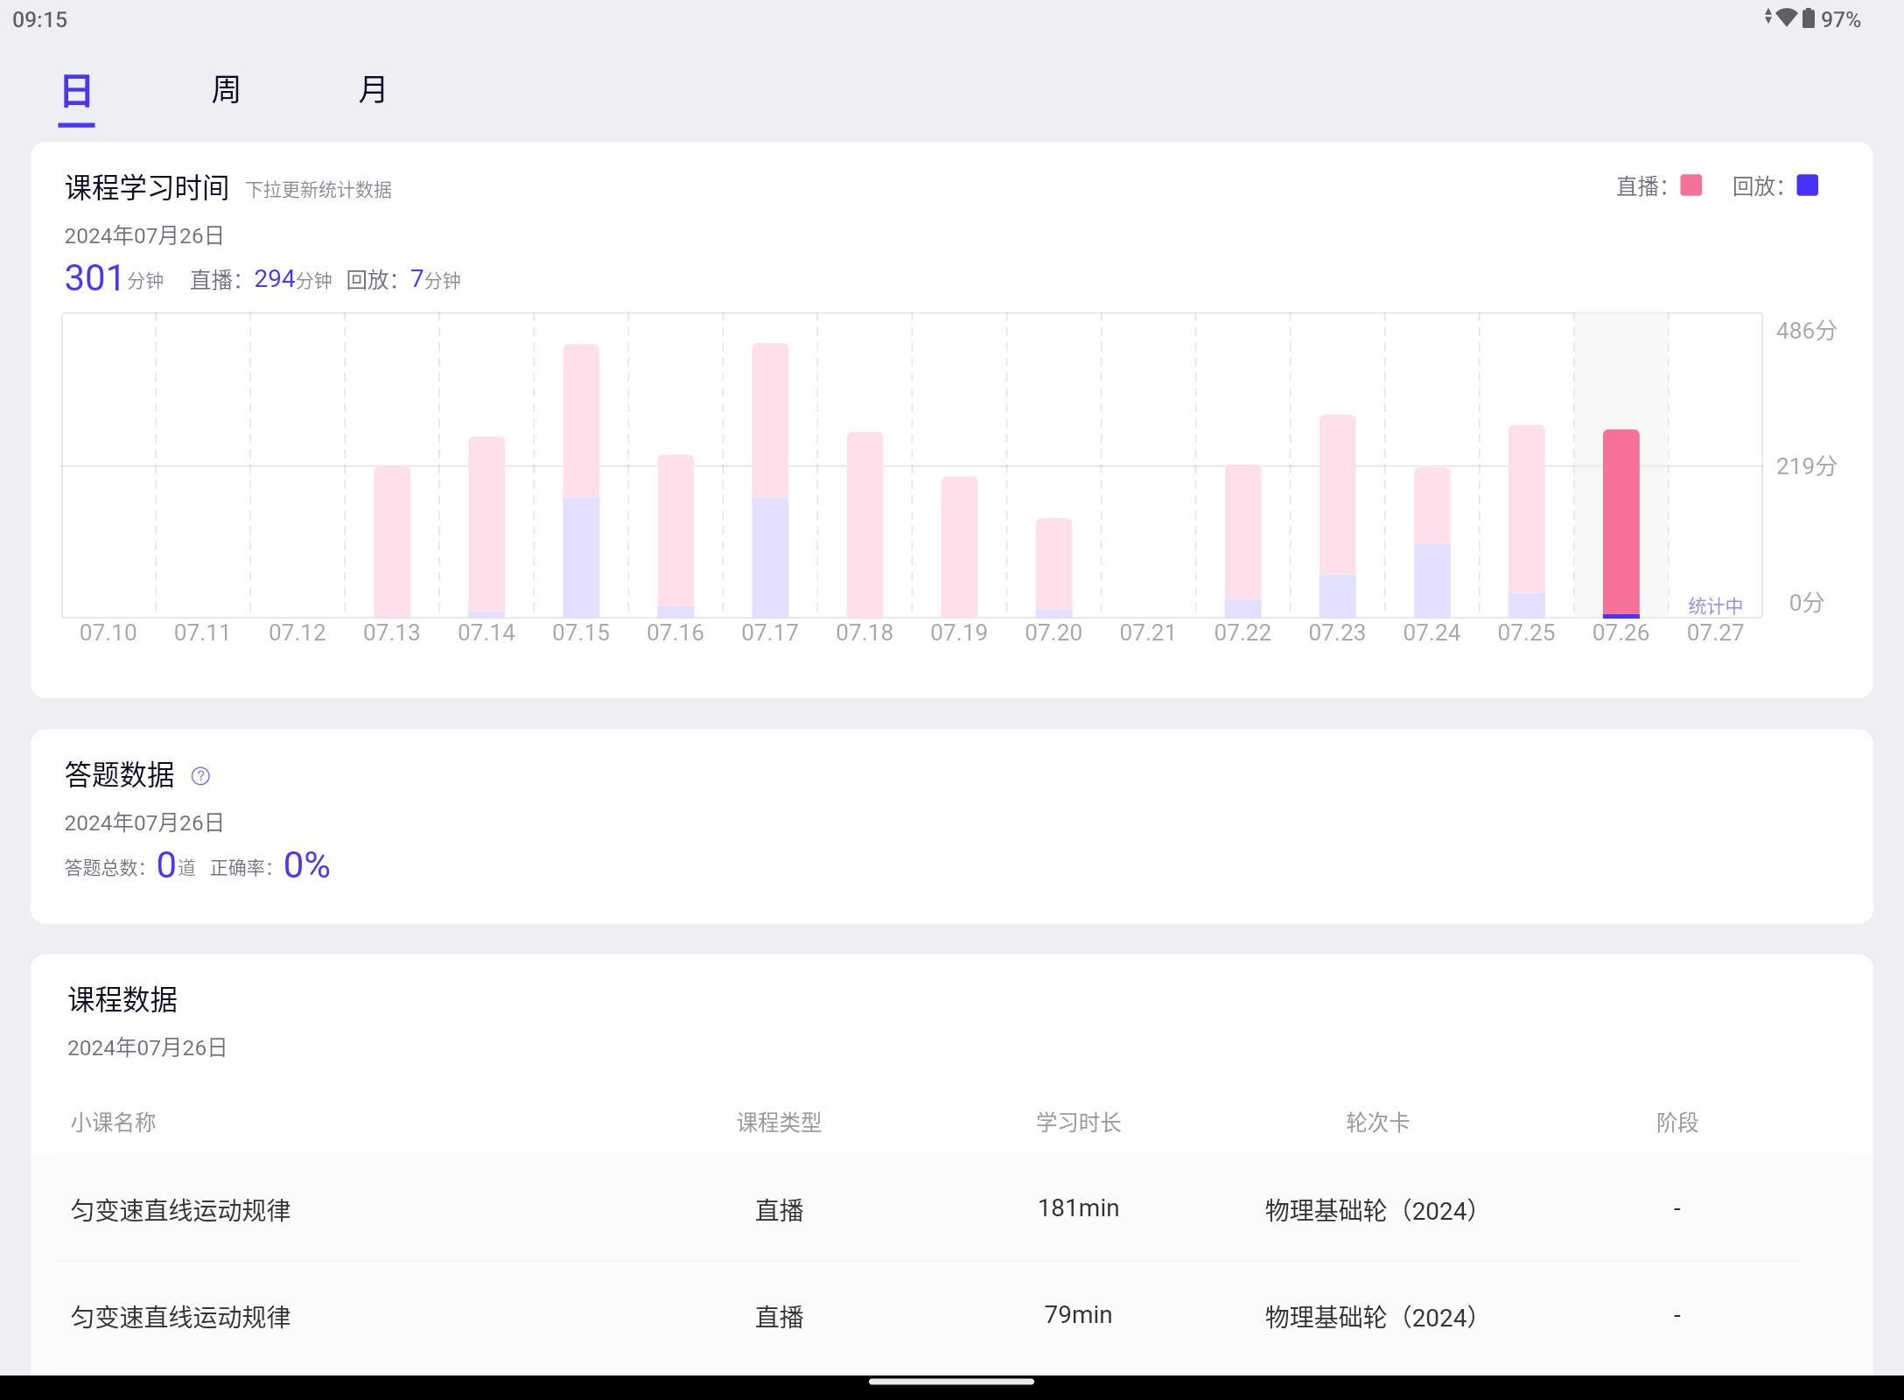
Task: Check the battery icon in status bar
Action: 1808,18
